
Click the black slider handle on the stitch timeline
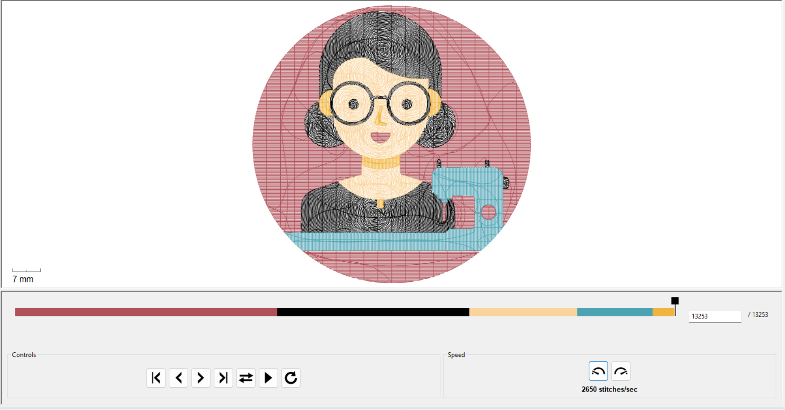tap(675, 301)
